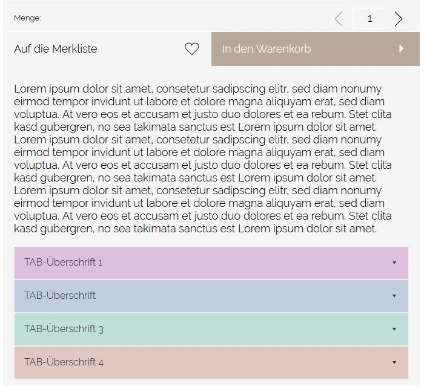
Task: Open the TAB-Überschrift 1 tab label
Action: tap(64, 263)
